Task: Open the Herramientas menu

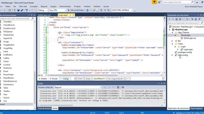Action: [x=65, y=6]
